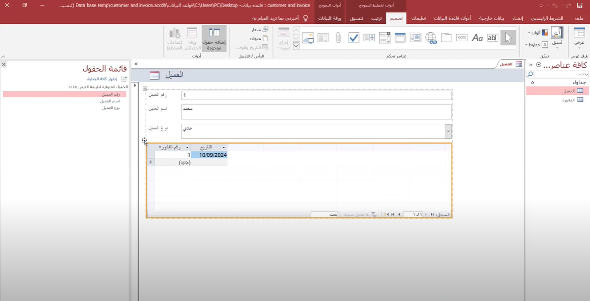Image resolution: width=590 pixels, height=301 pixels.
Task: Open the نوع العميل combo box dropdown
Action: [x=448, y=131]
